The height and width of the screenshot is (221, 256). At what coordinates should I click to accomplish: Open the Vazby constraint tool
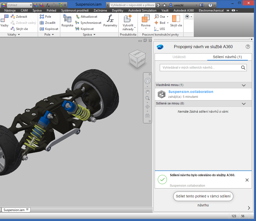[x=4, y=21]
